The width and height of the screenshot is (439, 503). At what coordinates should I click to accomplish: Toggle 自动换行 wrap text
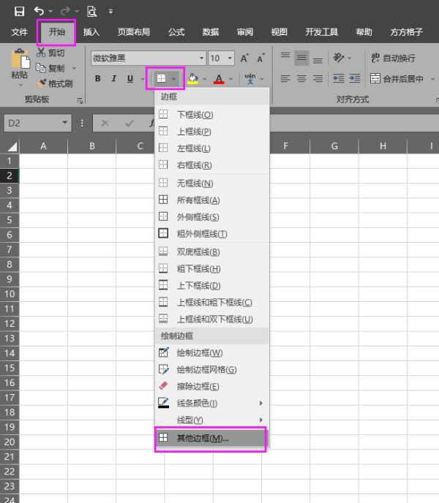pyautogui.click(x=393, y=58)
